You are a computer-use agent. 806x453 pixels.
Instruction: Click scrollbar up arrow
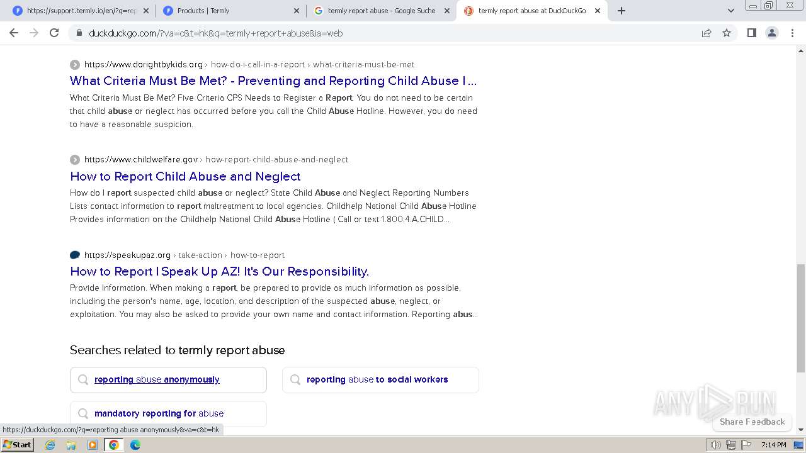point(800,50)
